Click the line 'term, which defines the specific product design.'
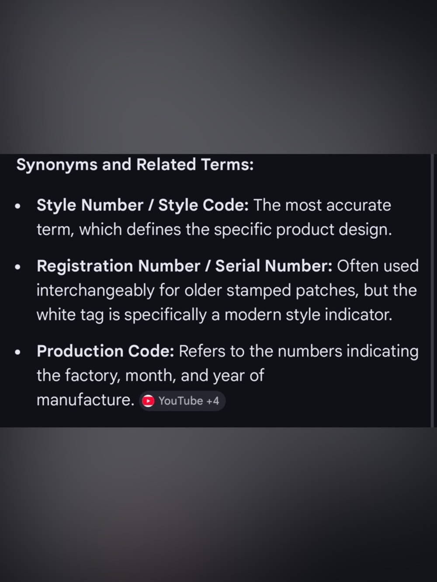This screenshot has height=582, width=437. click(214, 230)
